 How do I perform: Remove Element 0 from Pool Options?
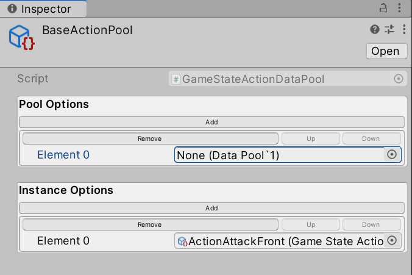tap(150, 138)
